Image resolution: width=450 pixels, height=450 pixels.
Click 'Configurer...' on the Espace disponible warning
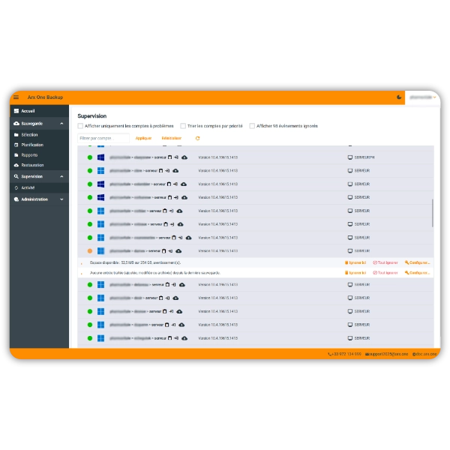(418, 262)
